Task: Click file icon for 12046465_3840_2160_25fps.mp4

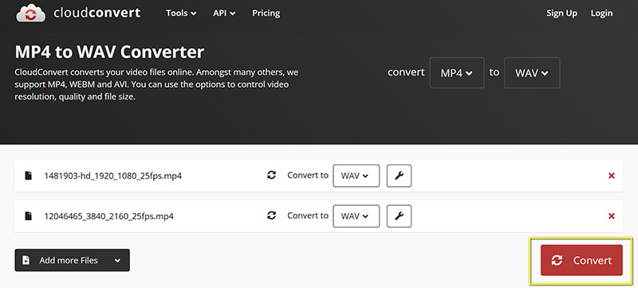Action: click(28, 216)
